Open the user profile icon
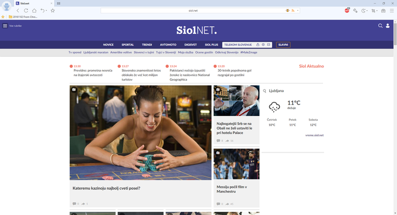Image resolution: width=397 pixels, height=215 pixels. pos(388,26)
